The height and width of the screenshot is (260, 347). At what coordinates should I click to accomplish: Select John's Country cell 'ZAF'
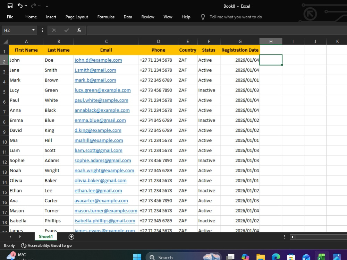(187, 60)
